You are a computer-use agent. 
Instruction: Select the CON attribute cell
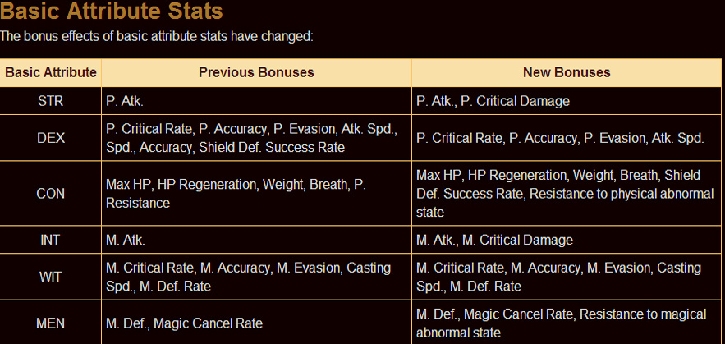(51, 194)
